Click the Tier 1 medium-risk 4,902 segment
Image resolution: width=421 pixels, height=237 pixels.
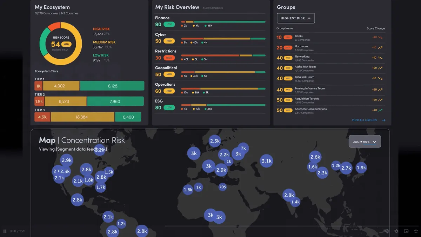pyautogui.click(x=61, y=86)
